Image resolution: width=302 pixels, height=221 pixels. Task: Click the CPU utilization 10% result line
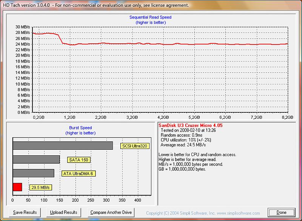point(185,140)
